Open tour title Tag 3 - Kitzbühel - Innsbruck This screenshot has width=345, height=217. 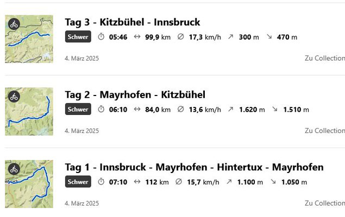[133, 22]
